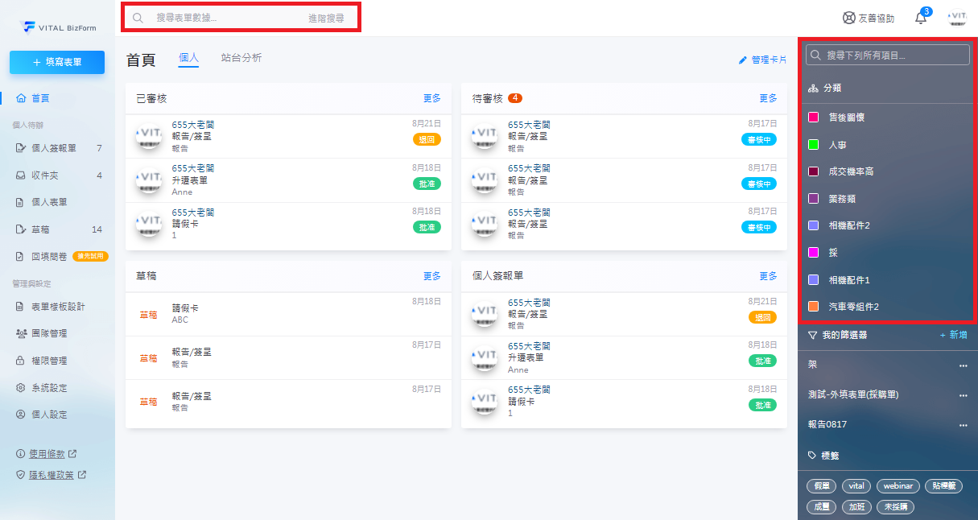Click the notification bell icon
978x520 pixels.
point(921,19)
